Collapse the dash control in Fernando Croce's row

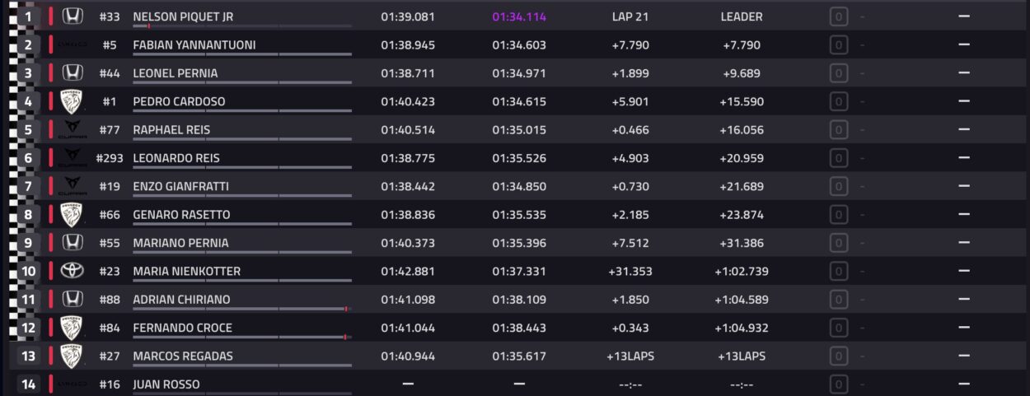click(x=963, y=328)
